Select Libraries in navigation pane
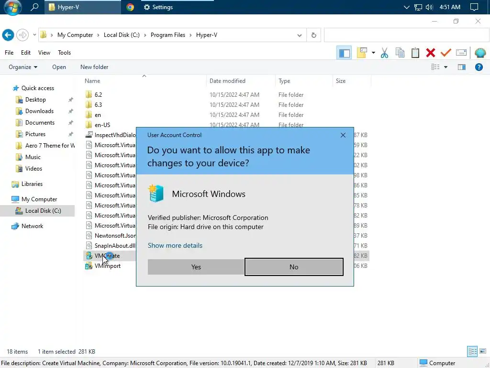490x368 pixels. click(32, 184)
